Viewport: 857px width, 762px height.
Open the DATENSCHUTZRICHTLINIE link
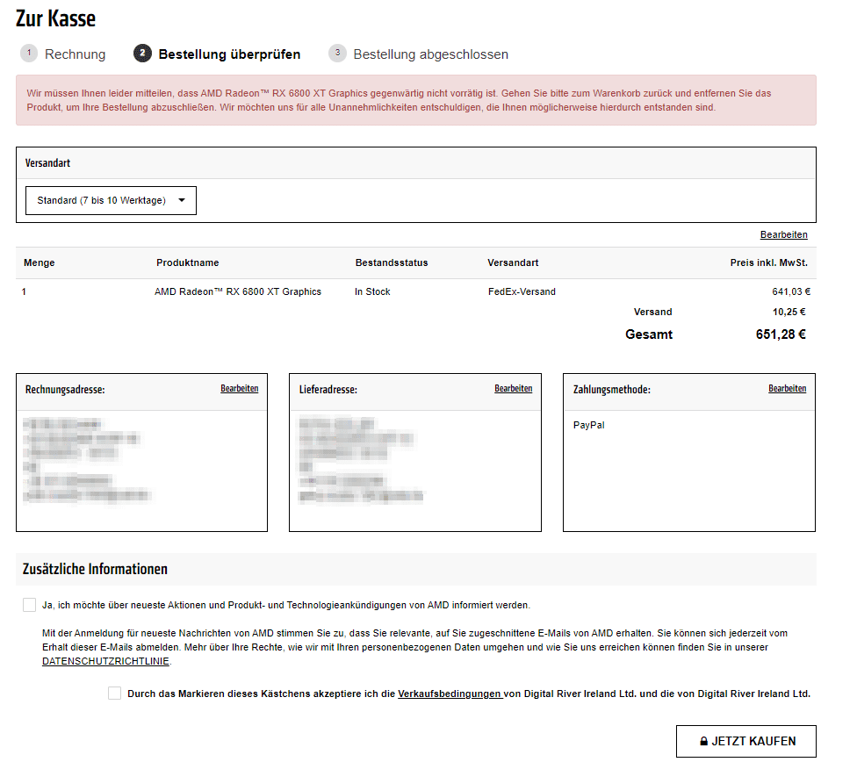tap(105, 661)
